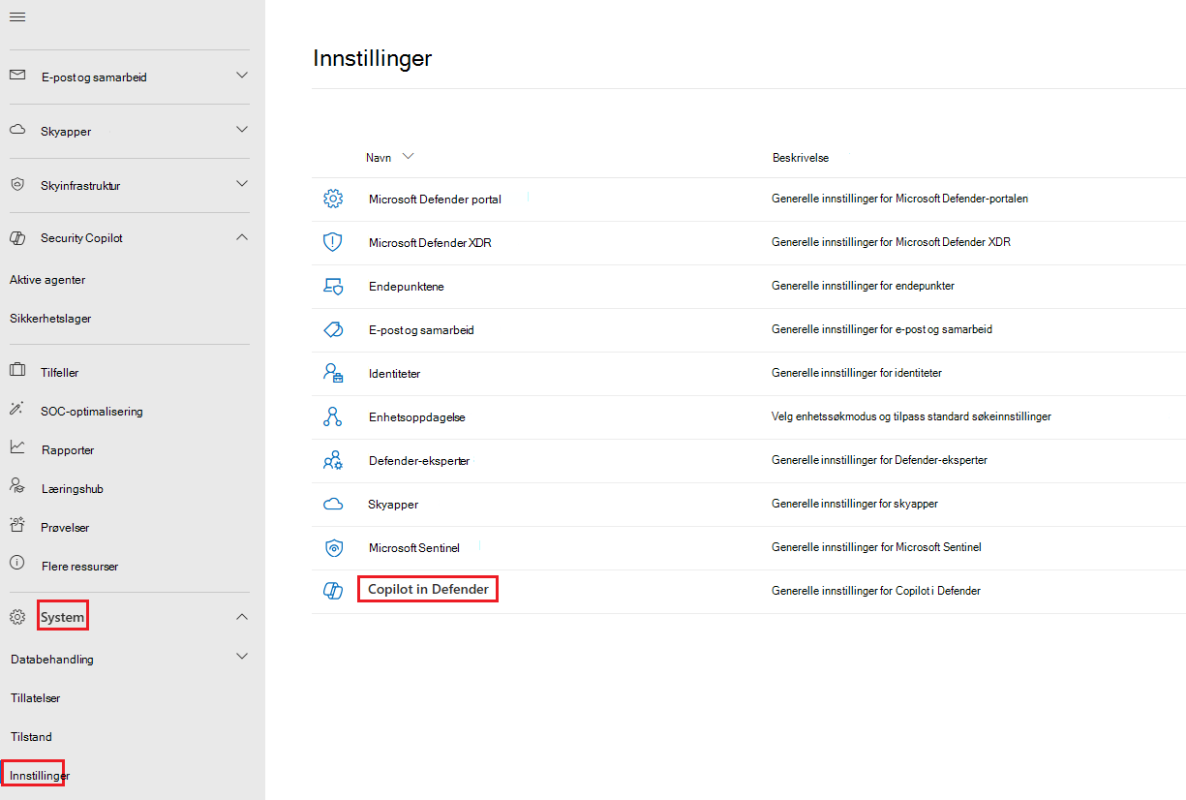Viewport: 1186px width, 800px height.
Task: Open Tilstand under System
Action: (31, 737)
